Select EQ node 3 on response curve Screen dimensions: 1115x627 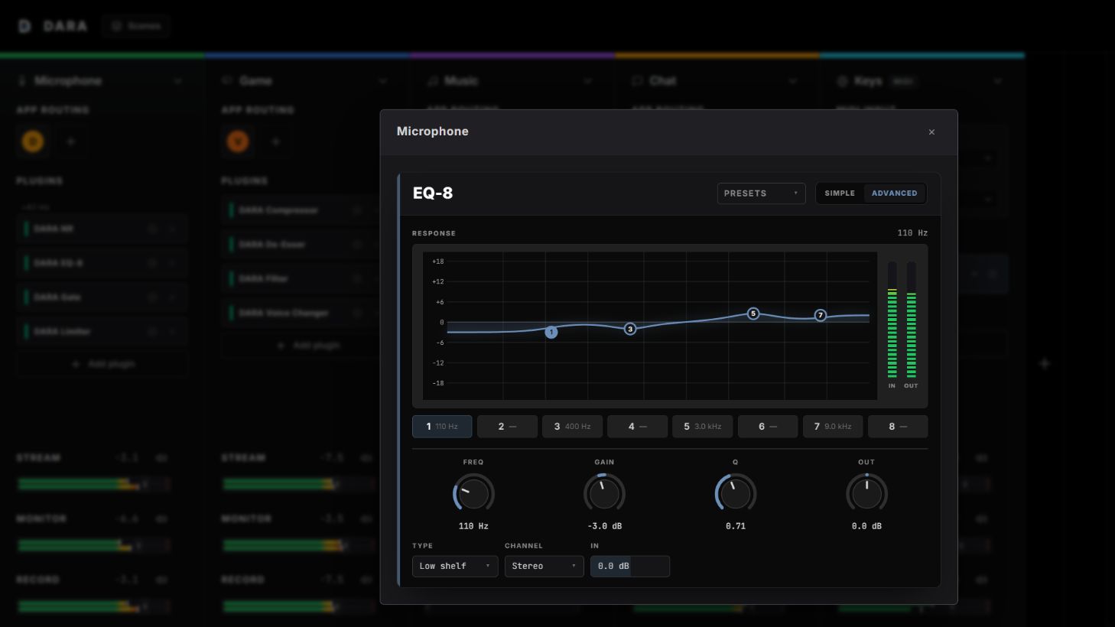tap(630, 329)
